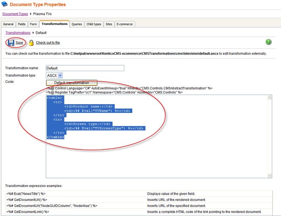Image resolution: width=281 pixels, height=216 pixels.
Task: Open the E-commerce tab
Action: [x=125, y=24]
